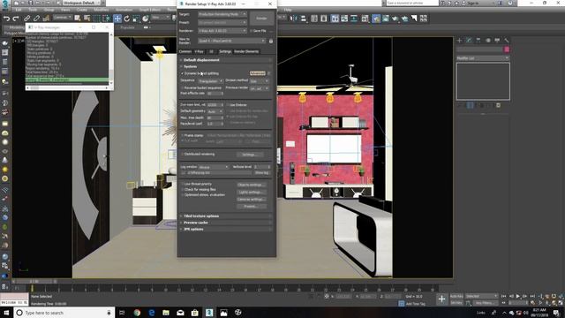Click the Presets... button in System rollout
Viewport: 565px width, 318px height.
(252, 206)
